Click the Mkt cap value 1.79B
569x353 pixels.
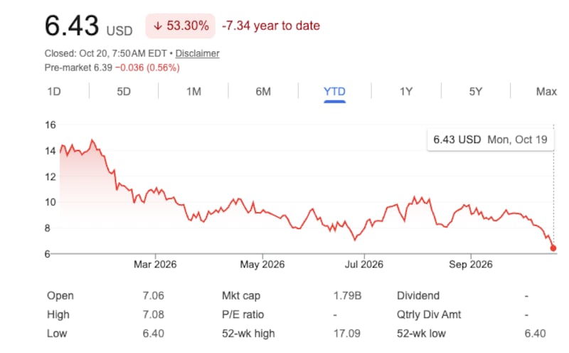347,295
